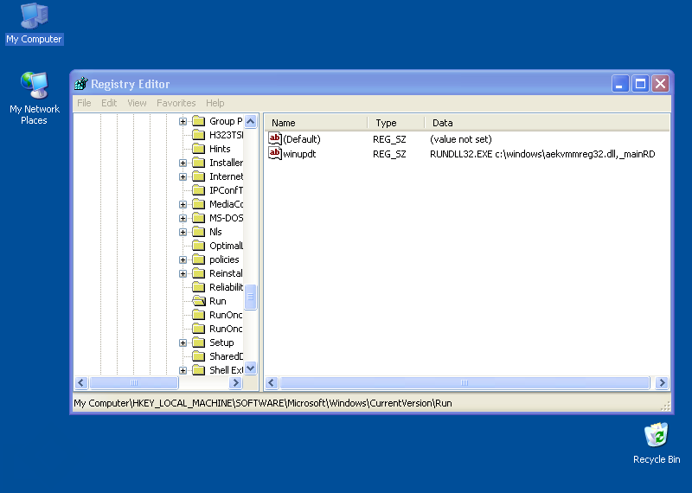692x493 pixels.
Task: Maximize the Registry Editor window
Action: pos(640,83)
